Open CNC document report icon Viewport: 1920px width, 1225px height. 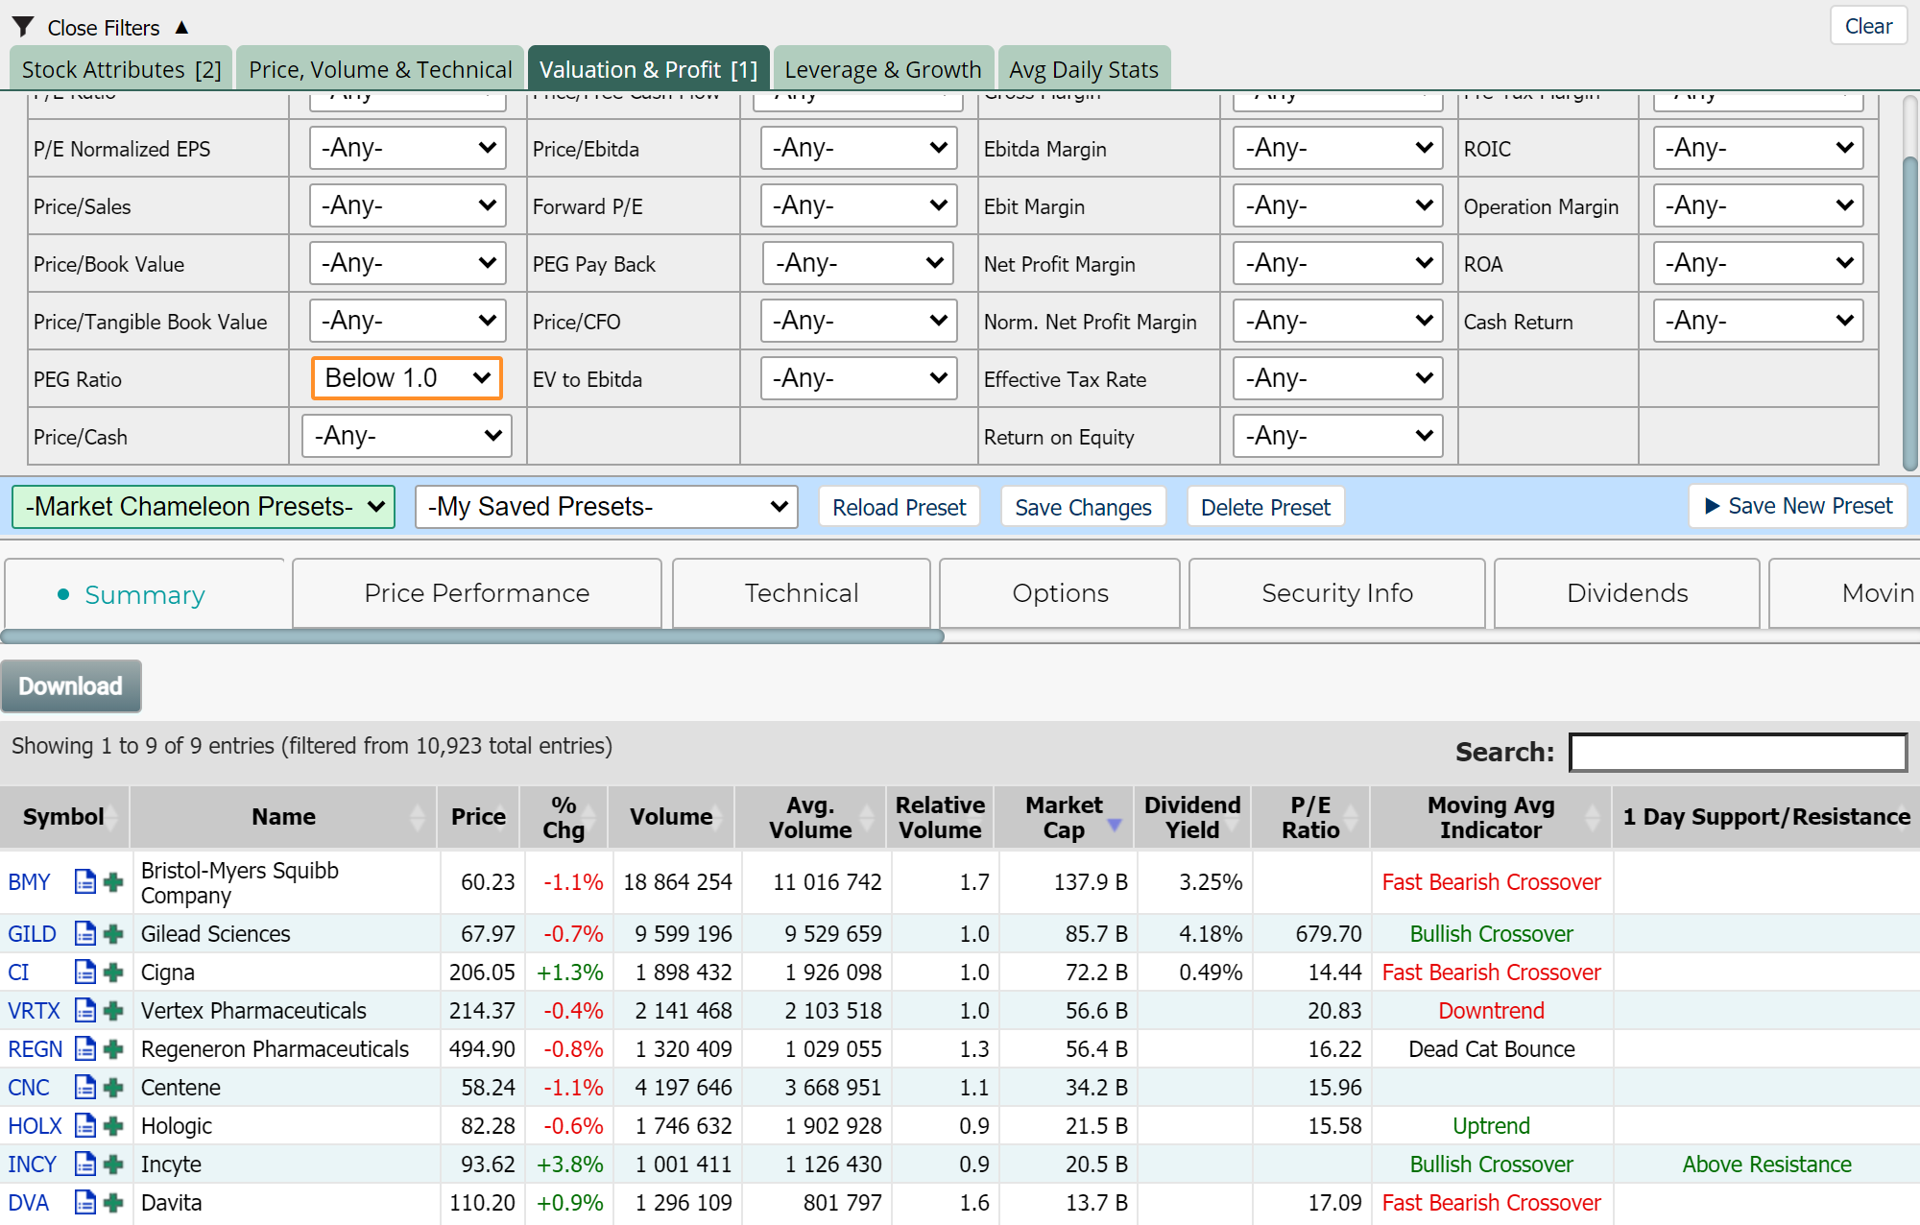[x=85, y=1087]
